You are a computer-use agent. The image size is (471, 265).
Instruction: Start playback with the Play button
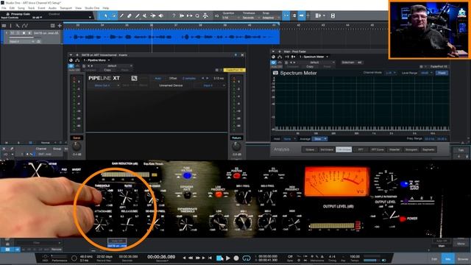pyautogui.click(x=227, y=258)
